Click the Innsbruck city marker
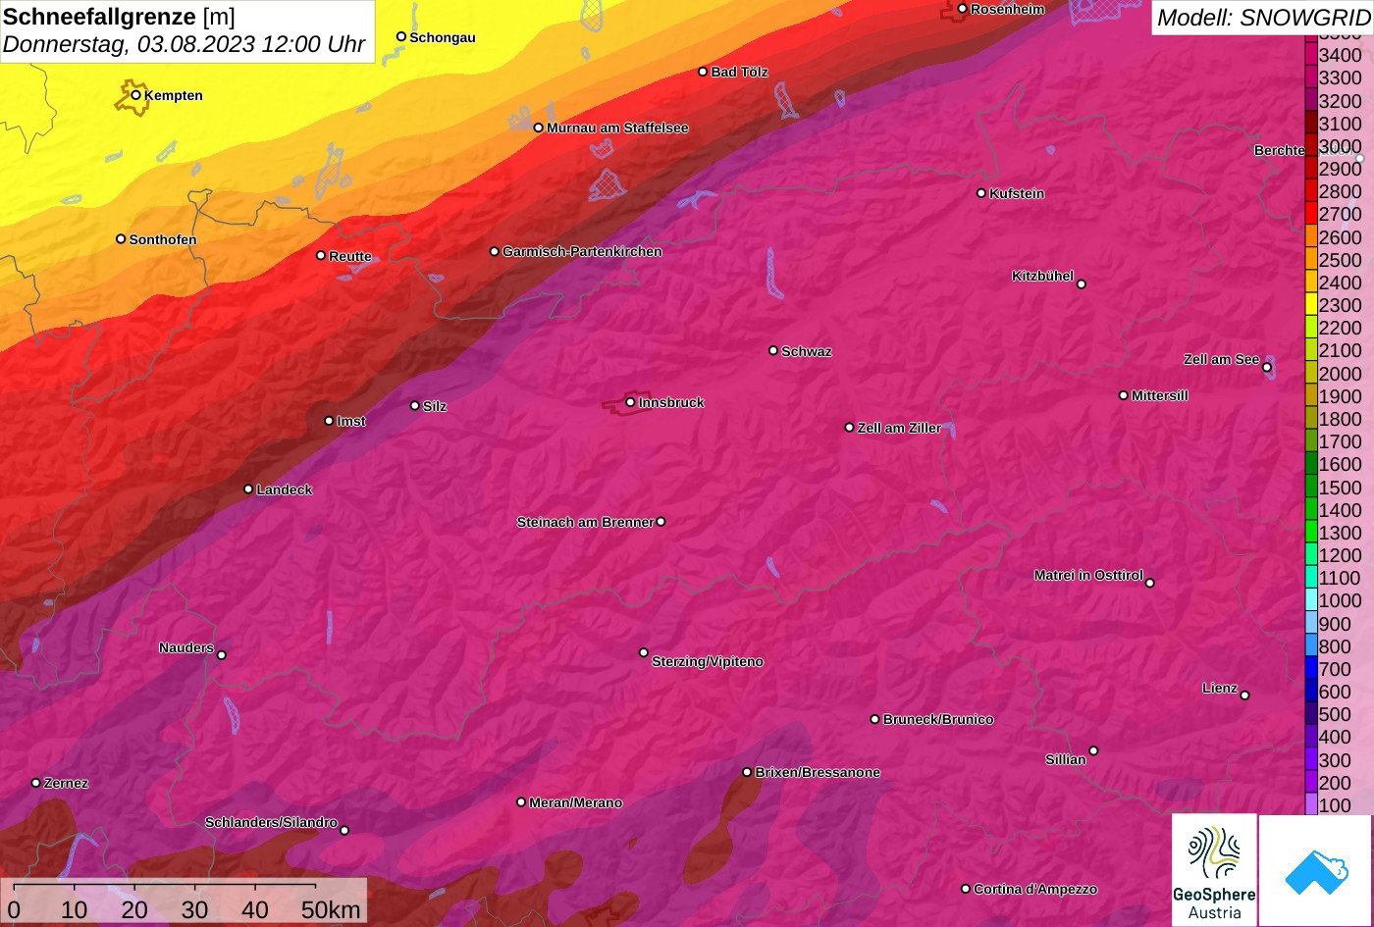 (x=630, y=402)
